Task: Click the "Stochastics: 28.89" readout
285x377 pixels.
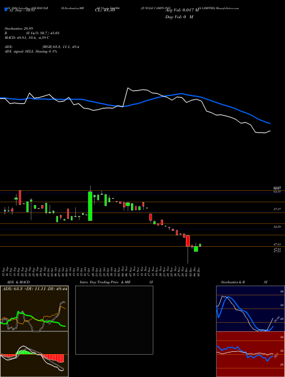Action: [19, 29]
